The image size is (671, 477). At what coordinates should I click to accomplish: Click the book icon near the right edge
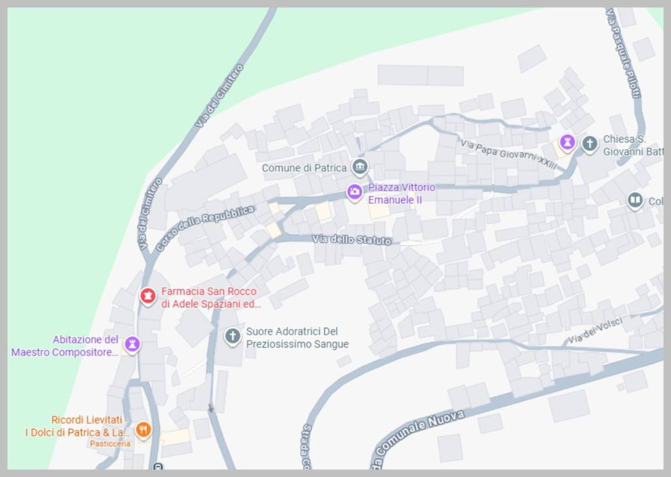click(x=634, y=200)
